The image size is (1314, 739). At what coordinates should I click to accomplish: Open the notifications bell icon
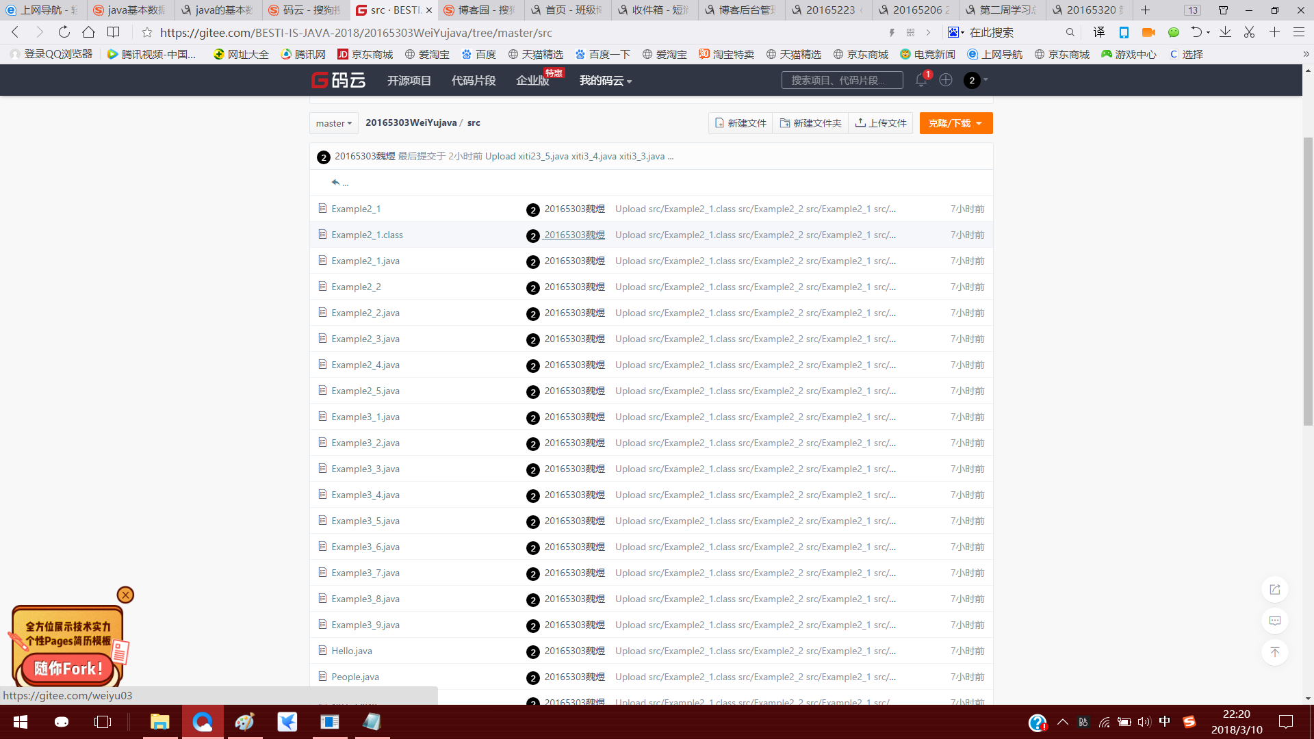point(921,80)
